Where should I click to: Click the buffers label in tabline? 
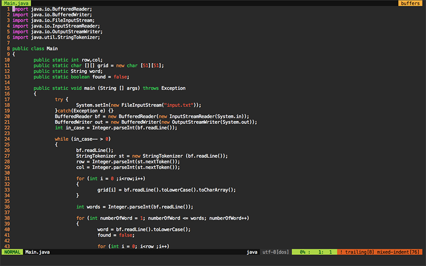click(410, 3)
